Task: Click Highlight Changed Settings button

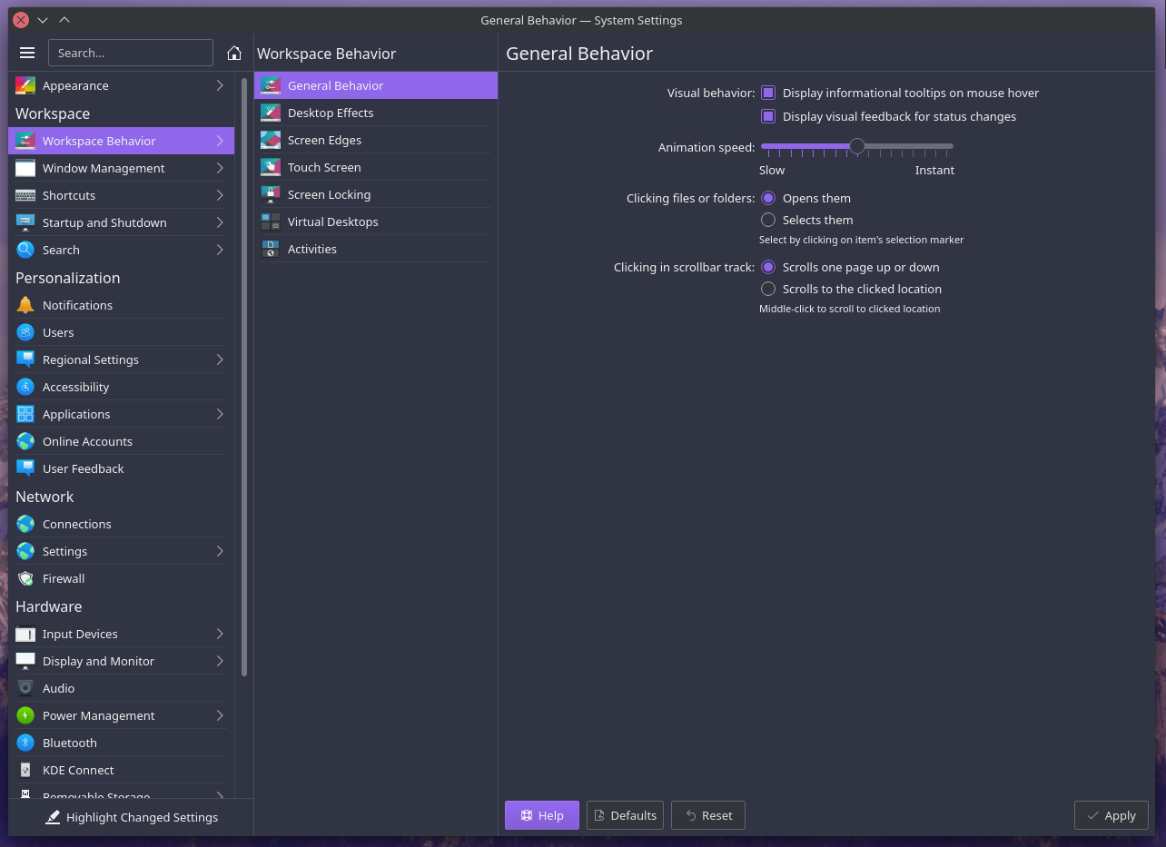Action: [x=132, y=817]
